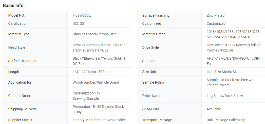Click the Material Grade label

[x=154, y=34]
